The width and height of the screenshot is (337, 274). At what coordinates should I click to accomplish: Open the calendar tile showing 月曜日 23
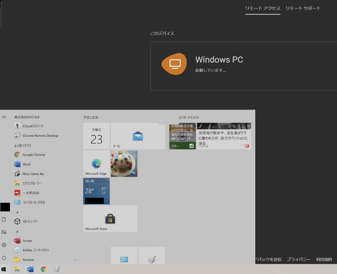(96, 136)
